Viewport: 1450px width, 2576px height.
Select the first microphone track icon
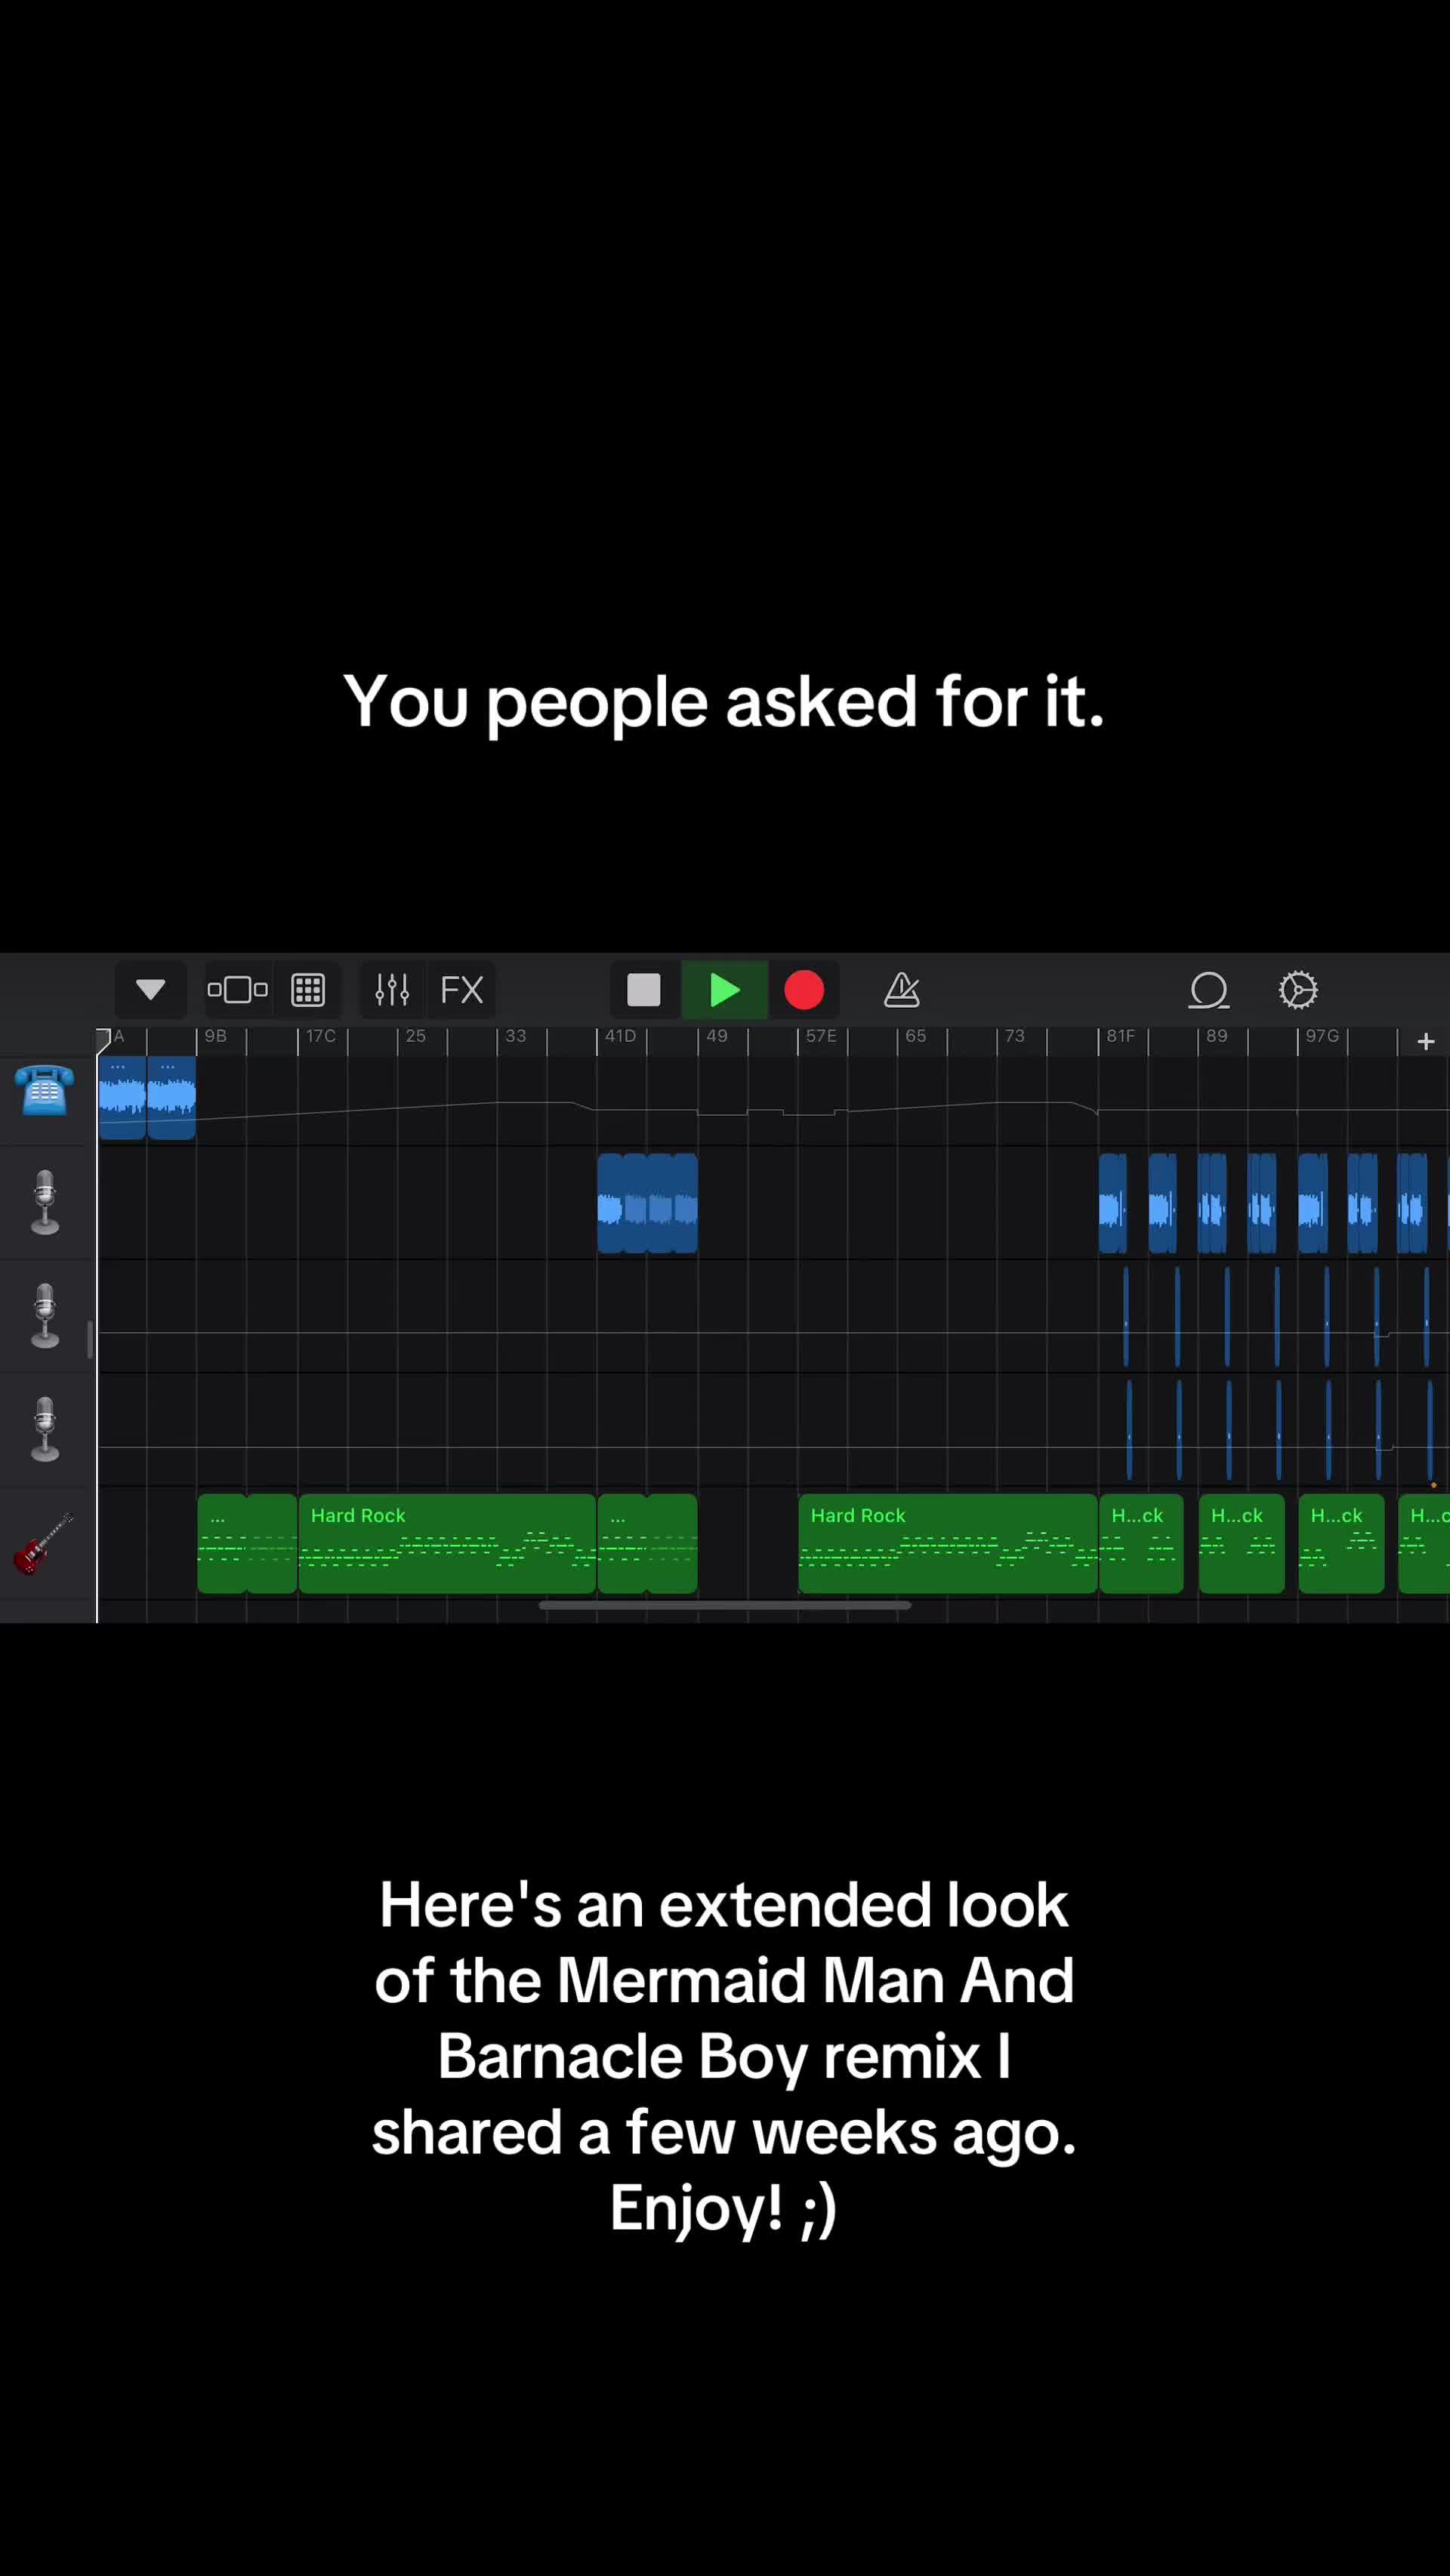45,1202
